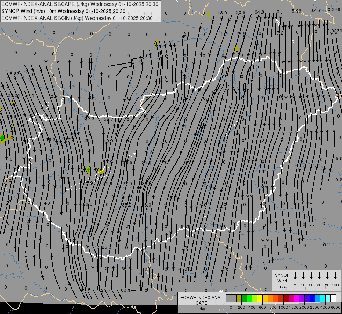Click the ECMWF-INDEX-ANAL SBCIN title line

[77, 18]
